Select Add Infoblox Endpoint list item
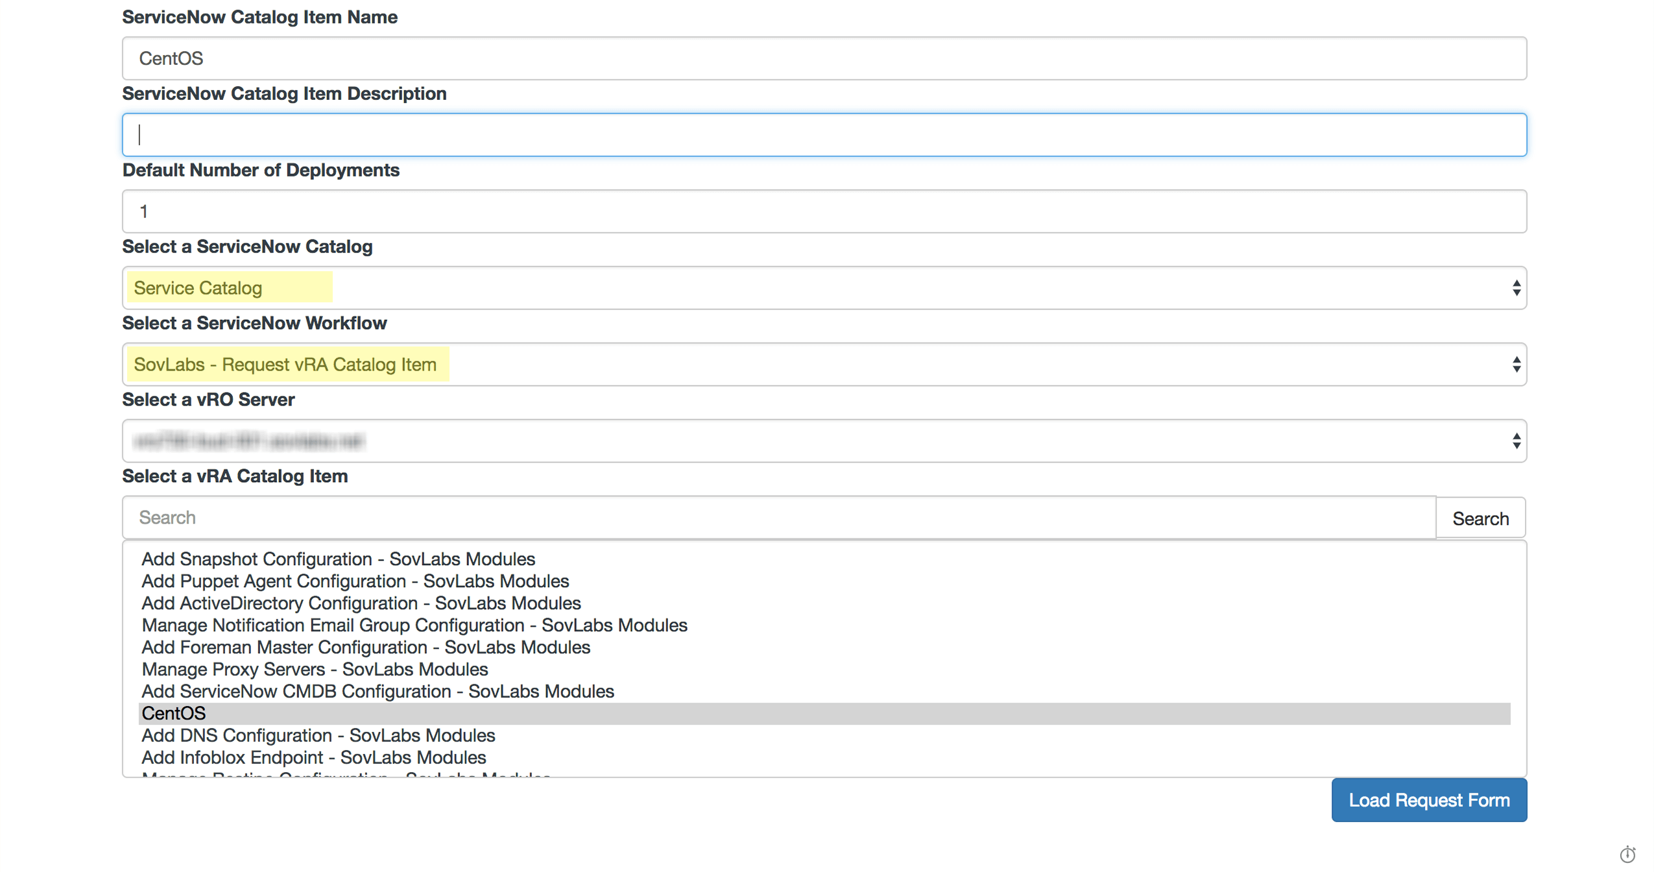This screenshot has height=872, width=1654. click(x=313, y=757)
